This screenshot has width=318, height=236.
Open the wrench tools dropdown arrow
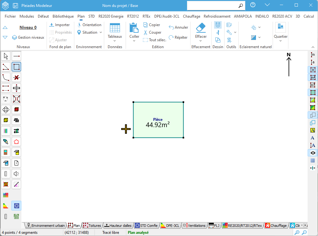click(235, 32)
